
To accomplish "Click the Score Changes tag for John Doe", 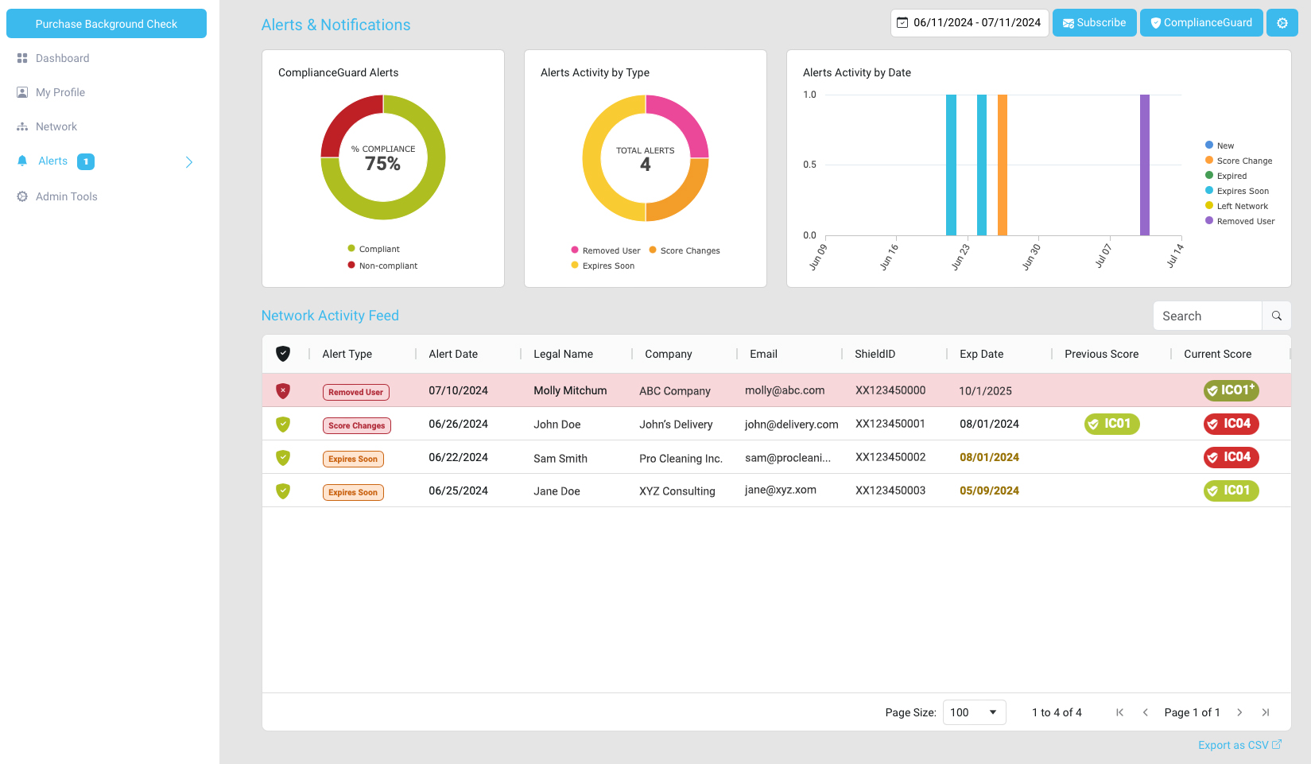I will (356, 425).
